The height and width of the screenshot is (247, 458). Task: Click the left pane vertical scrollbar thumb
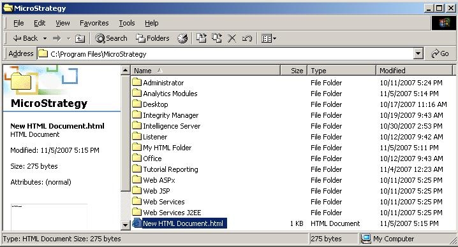pyautogui.click(x=125, y=134)
